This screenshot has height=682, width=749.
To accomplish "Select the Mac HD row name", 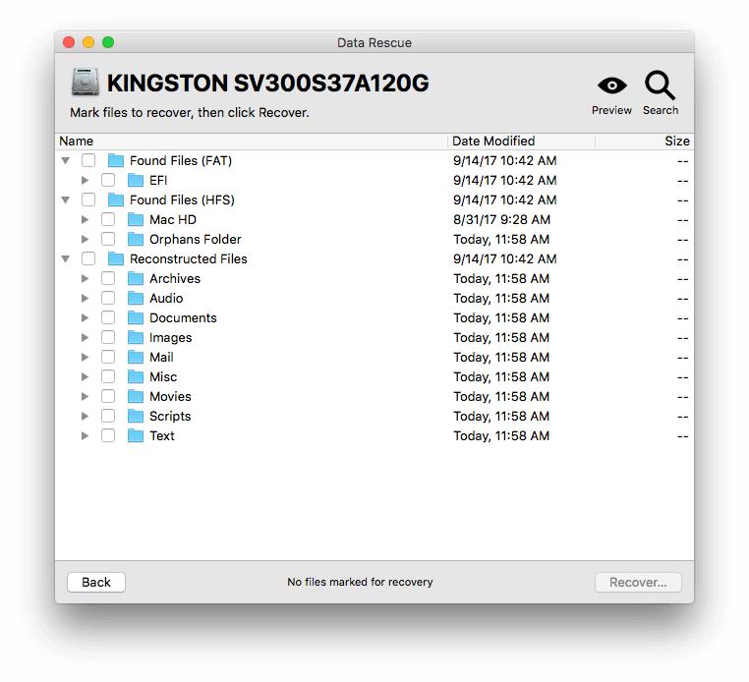I will (173, 220).
